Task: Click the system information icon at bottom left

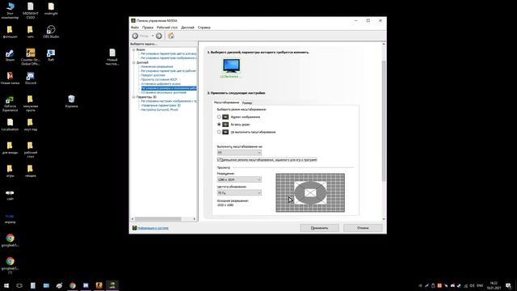Action: (135, 228)
